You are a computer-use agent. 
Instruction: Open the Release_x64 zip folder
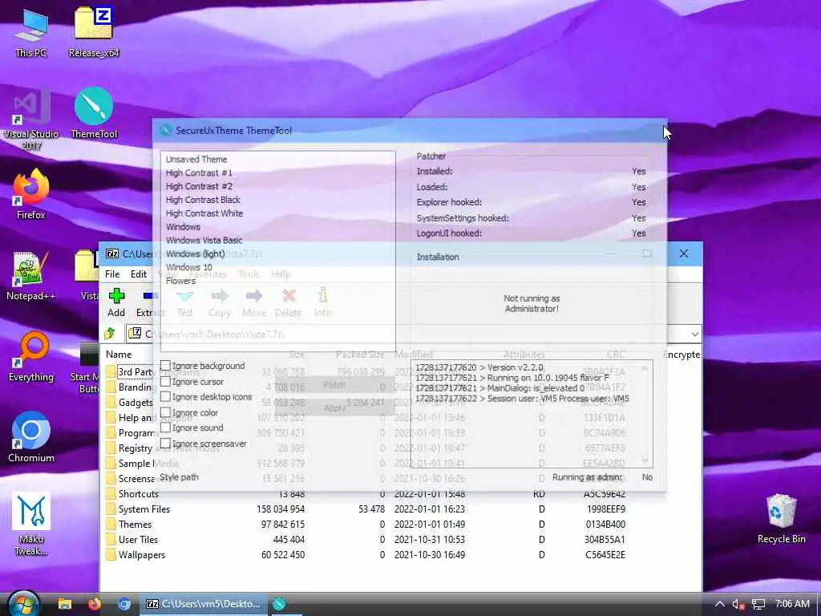[94, 31]
